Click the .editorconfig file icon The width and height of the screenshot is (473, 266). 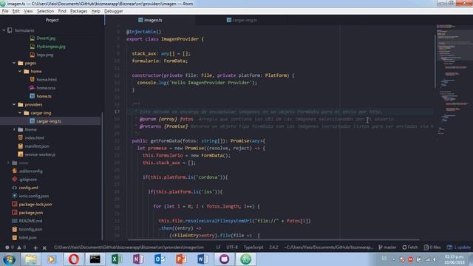coord(15,171)
